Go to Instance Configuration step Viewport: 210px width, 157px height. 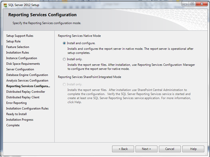coord(22,58)
